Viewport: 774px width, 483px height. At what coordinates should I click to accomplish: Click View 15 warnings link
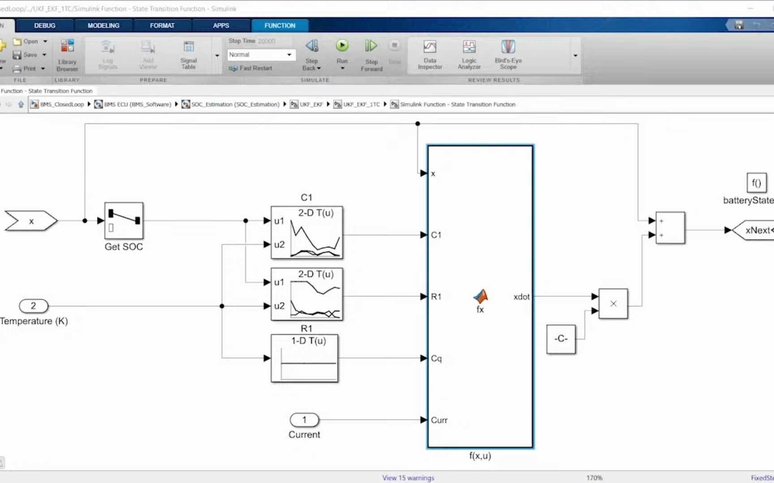(x=408, y=478)
